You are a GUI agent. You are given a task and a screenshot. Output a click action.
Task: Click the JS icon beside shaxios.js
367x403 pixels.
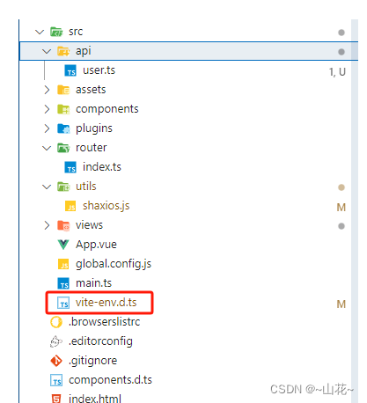(70, 206)
